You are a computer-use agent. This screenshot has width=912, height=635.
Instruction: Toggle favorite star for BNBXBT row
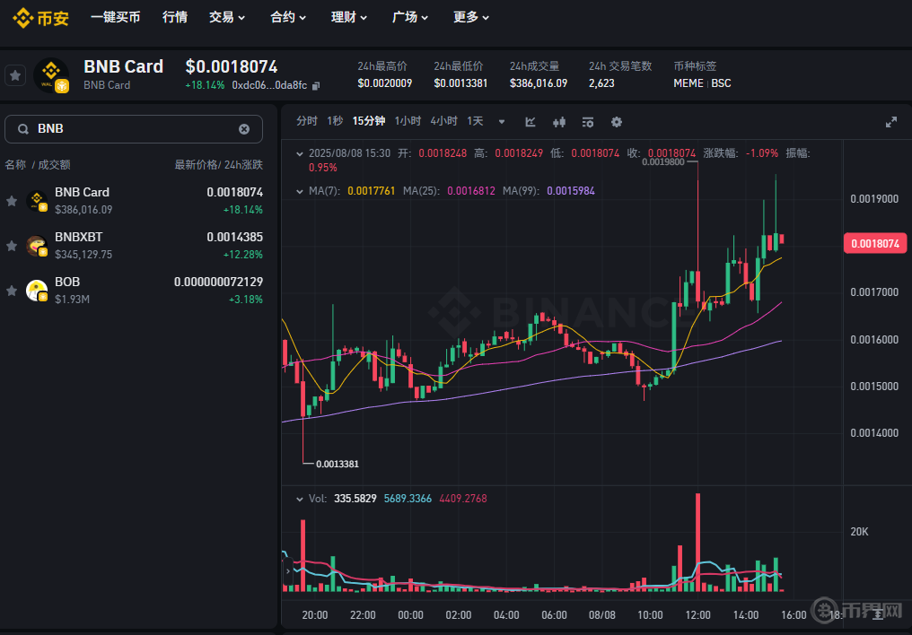tap(12, 246)
